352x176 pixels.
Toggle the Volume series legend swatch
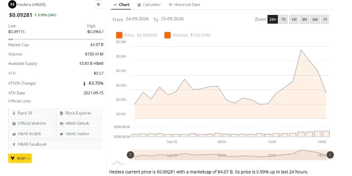coord(168,35)
